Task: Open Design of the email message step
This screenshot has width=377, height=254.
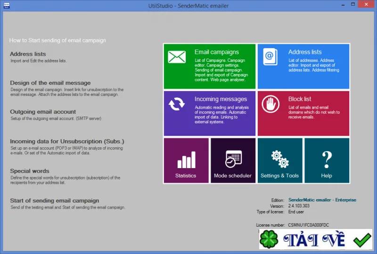Action: [x=50, y=83]
